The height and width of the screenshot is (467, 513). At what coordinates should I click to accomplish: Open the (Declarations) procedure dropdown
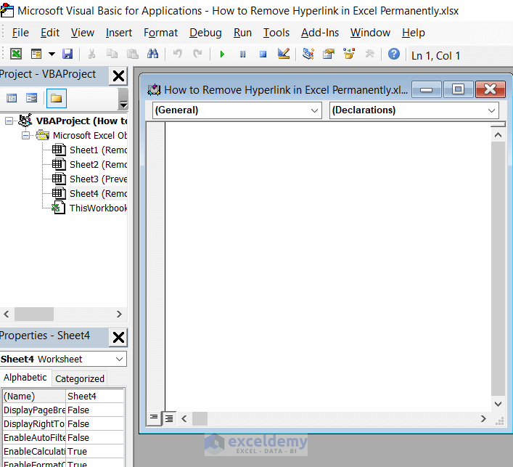click(x=414, y=110)
